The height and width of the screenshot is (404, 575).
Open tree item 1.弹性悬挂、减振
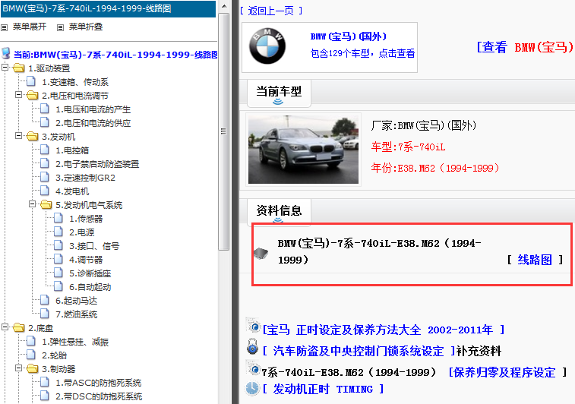point(75,342)
